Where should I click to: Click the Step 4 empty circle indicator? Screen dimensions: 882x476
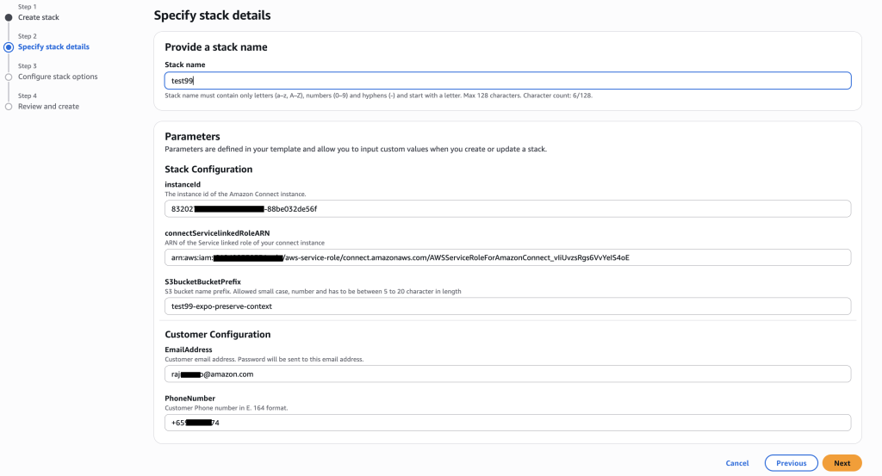point(9,107)
